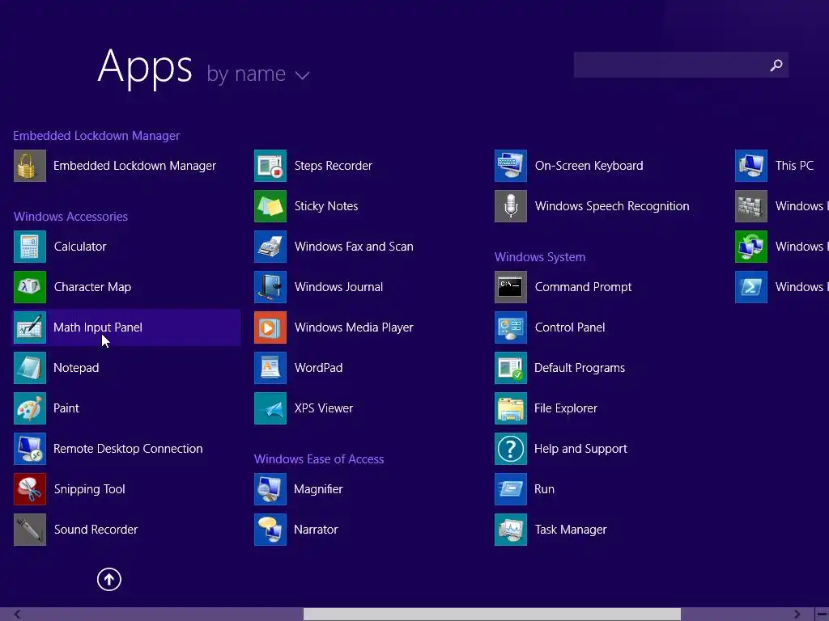Click the scrollbar right arrow
The image size is (829, 621).
[797, 615]
